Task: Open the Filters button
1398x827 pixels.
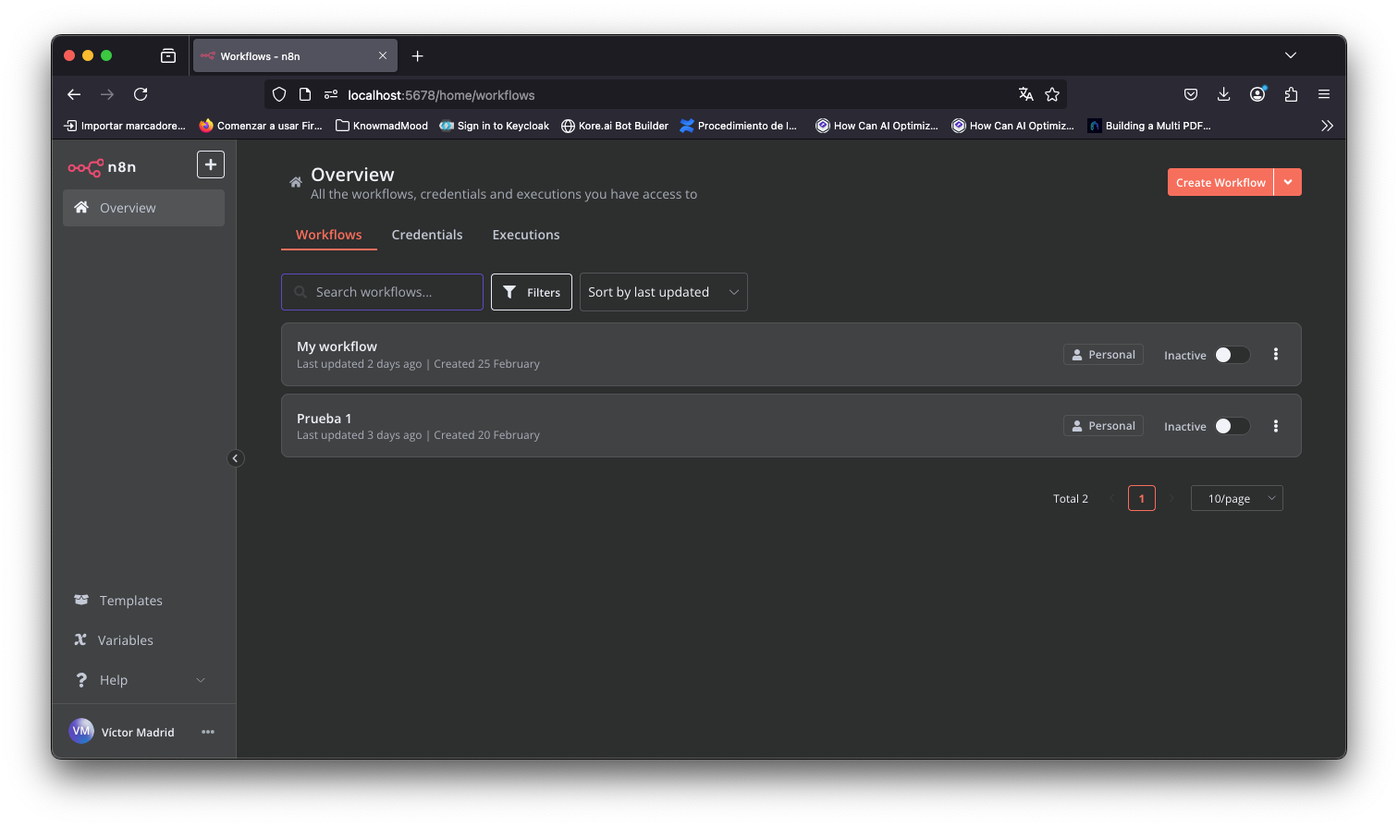Action: [x=532, y=292]
